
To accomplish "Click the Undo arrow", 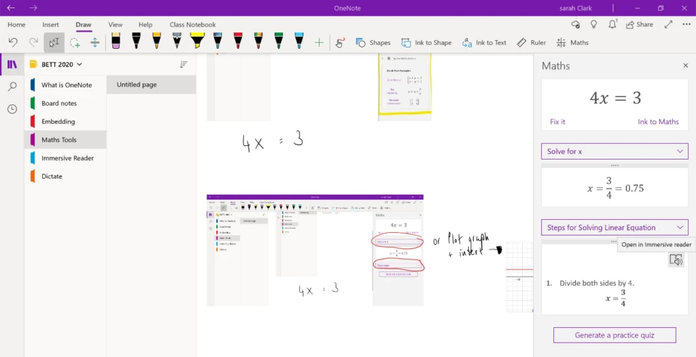I will (13, 42).
